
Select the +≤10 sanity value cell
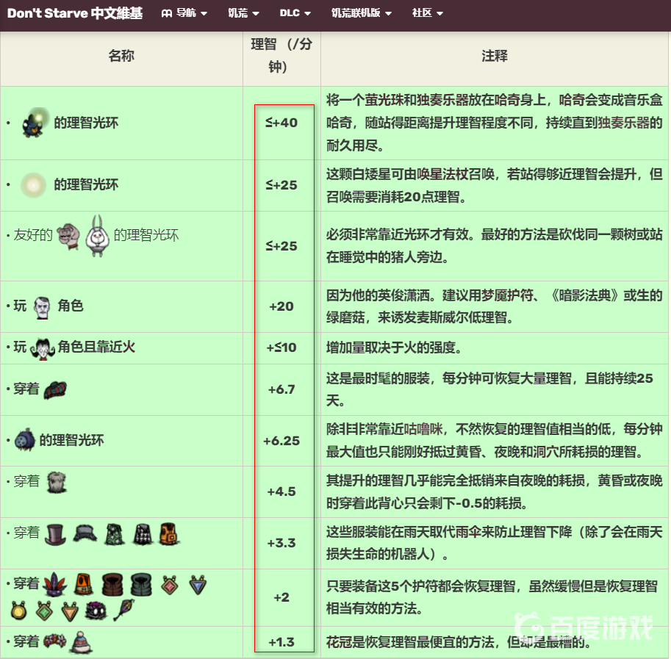(x=281, y=347)
